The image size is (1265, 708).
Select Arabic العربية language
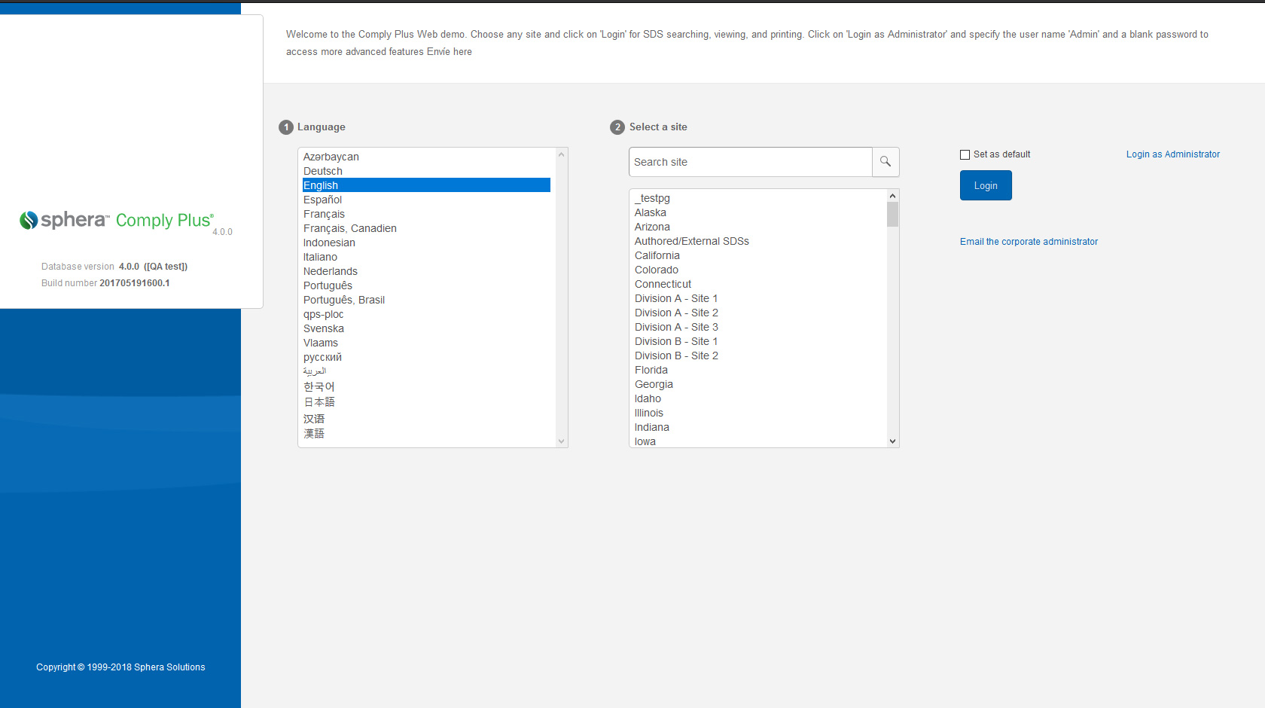click(x=426, y=371)
